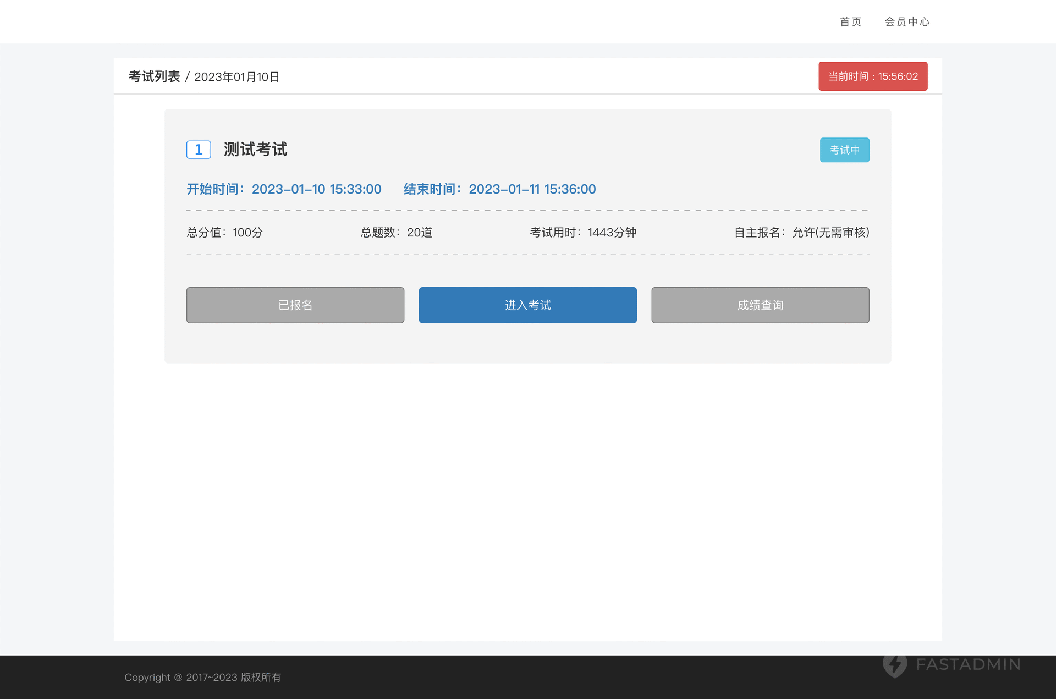Screen dimensions: 1056x699
Task: Click the red 当前时间 clock badge
Action: [x=873, y=76]
